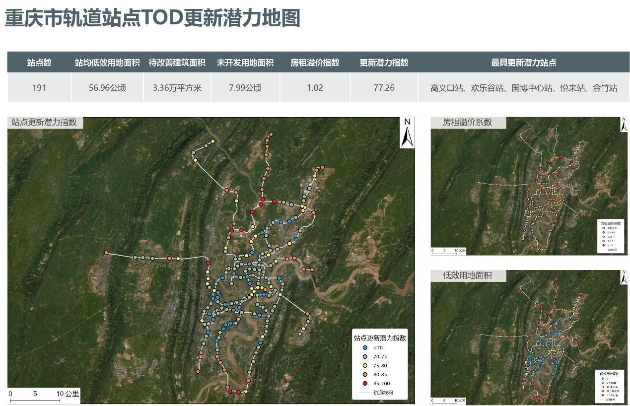The height and width of the screenshot is (406, 630).
Task: Select the 77.26 potential index value
Action: tap(384, 88)
